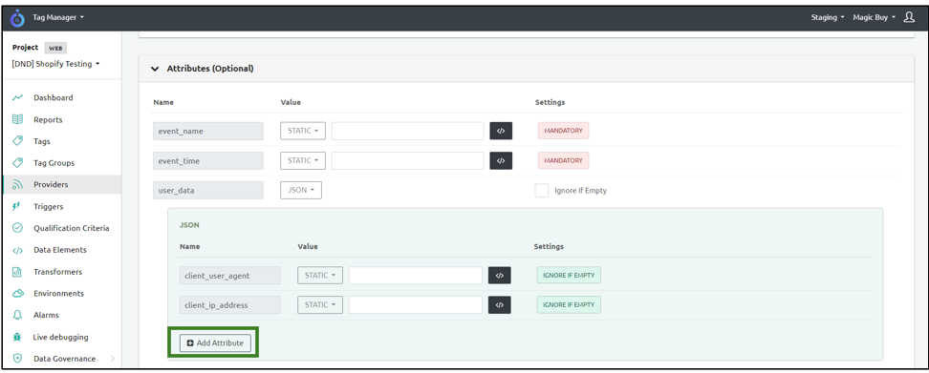Viewport: 929px width, 373px height.
Task: Click the Environments cloud icon
Action: click(18, 293)
